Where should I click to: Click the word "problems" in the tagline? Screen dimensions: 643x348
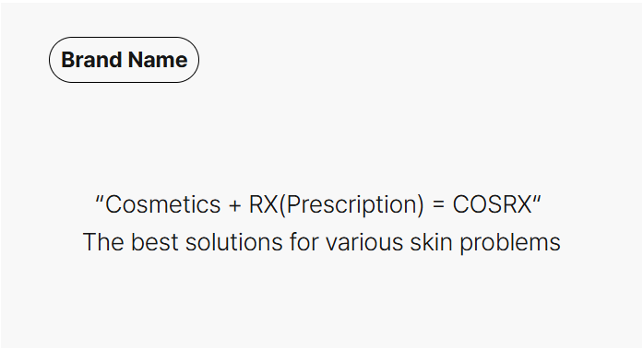click(510, 243)
